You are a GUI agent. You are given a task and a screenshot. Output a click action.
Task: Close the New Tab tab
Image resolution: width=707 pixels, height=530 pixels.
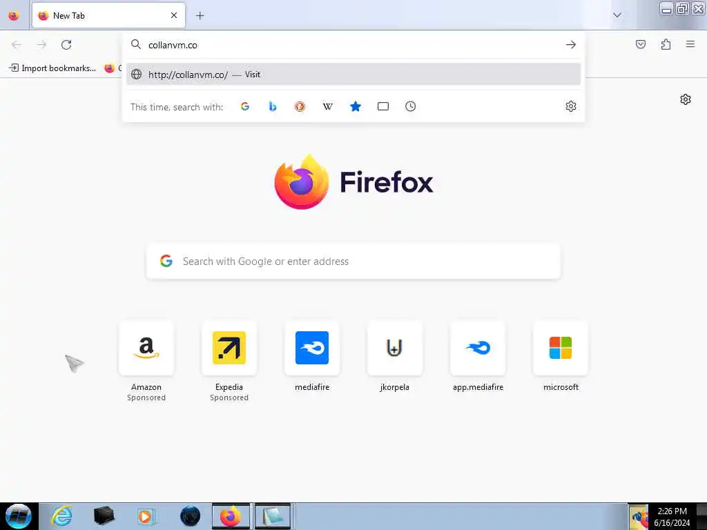174,15
